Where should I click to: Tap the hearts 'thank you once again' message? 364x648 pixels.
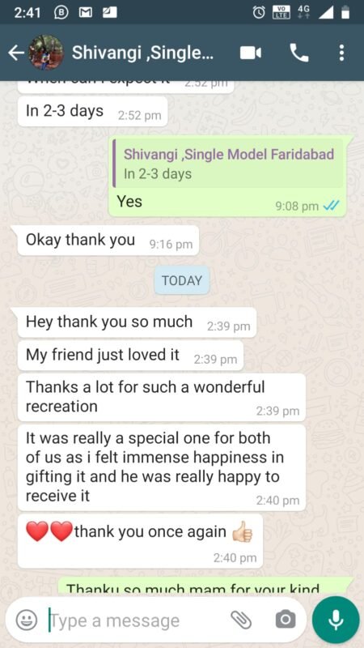point(140,541)
